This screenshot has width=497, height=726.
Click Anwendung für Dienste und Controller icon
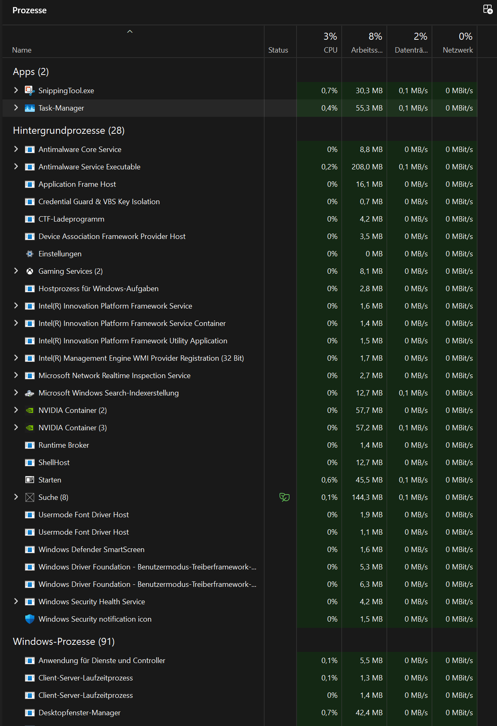pyautogui.click(x=29, y=661)
